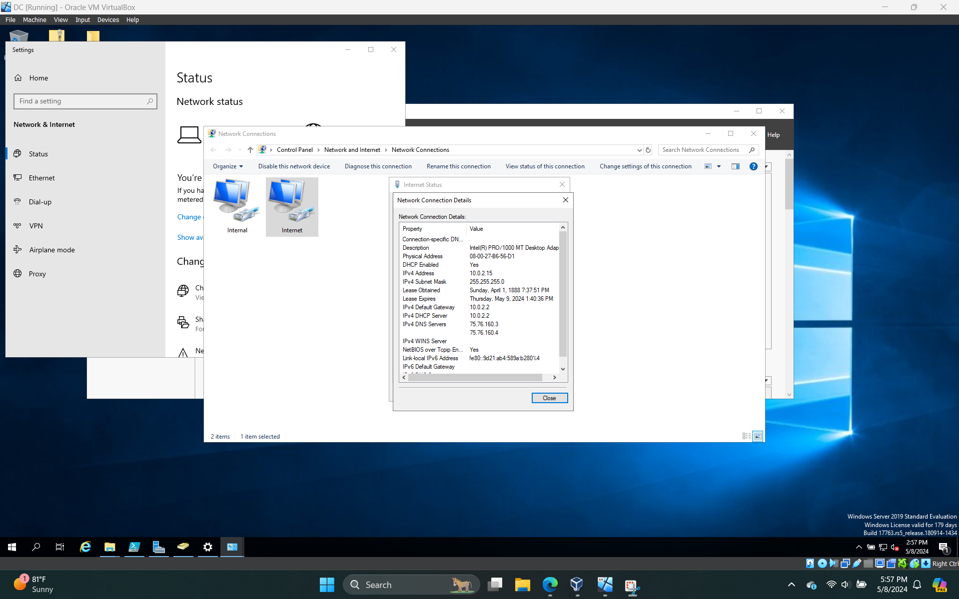Open host Microsoft Edge taskbar icon
The width and height of the screenshot is (959, 599).
[x=550, y=585]
